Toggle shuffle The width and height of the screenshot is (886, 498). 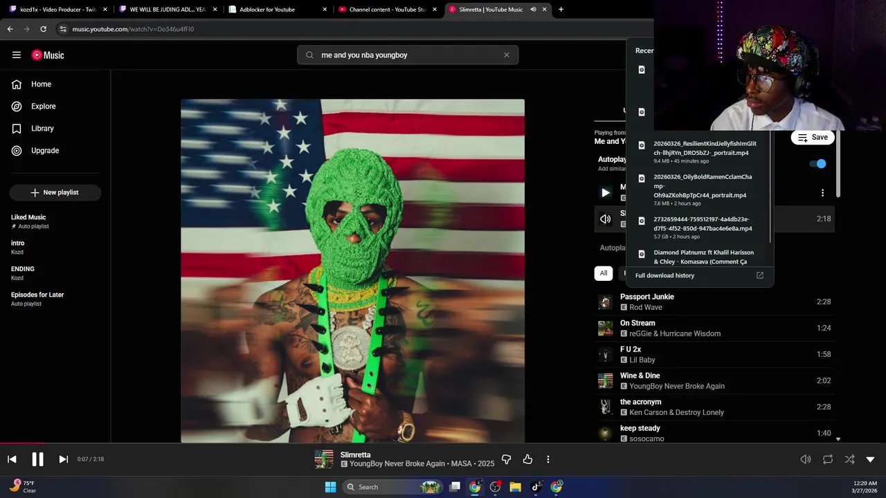click(849, 459)
